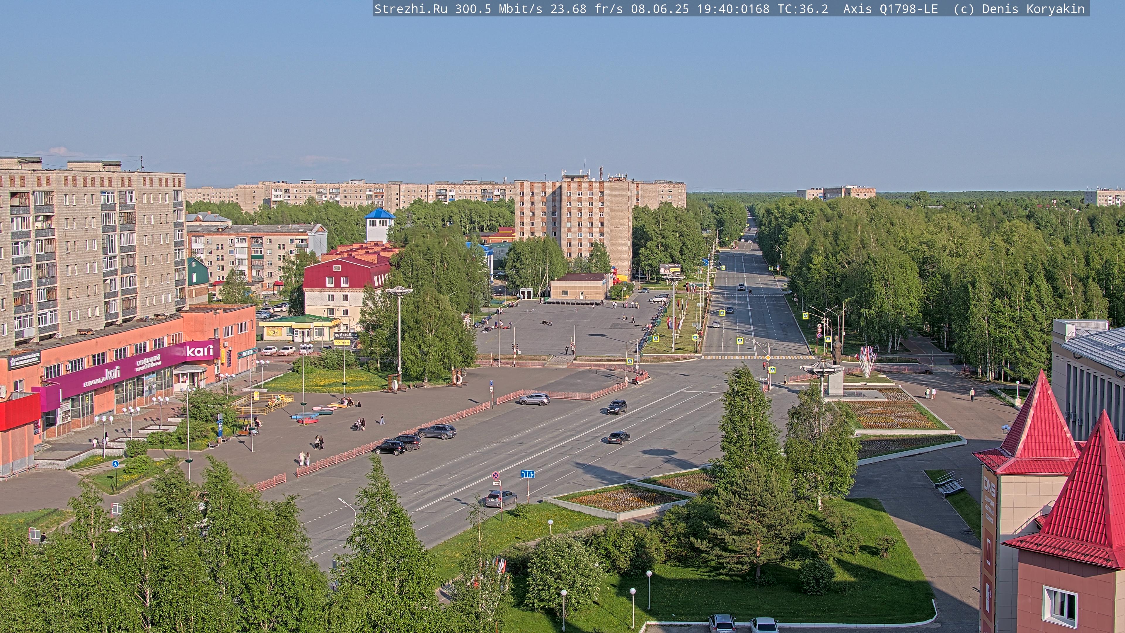Select the "TC:36.2" temperature reading

pyautogui.click(x=803, y=9)
